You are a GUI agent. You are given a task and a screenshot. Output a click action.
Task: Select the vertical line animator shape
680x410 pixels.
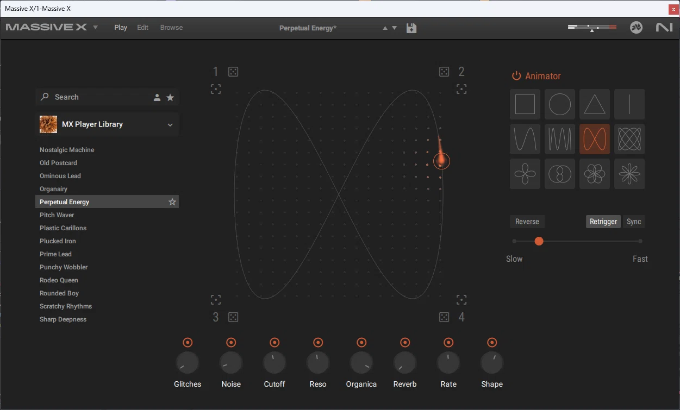pyautogui.click(x=629, y=104)
